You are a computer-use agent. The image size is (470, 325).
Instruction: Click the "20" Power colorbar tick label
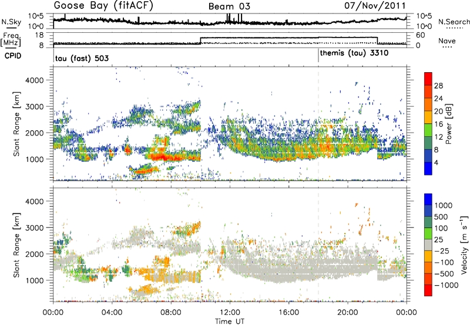pyautogui.click(x=438, y=111)
